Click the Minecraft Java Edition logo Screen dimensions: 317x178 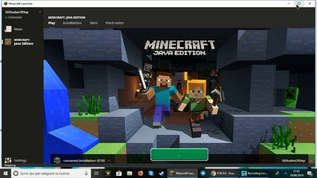point(179,47)
